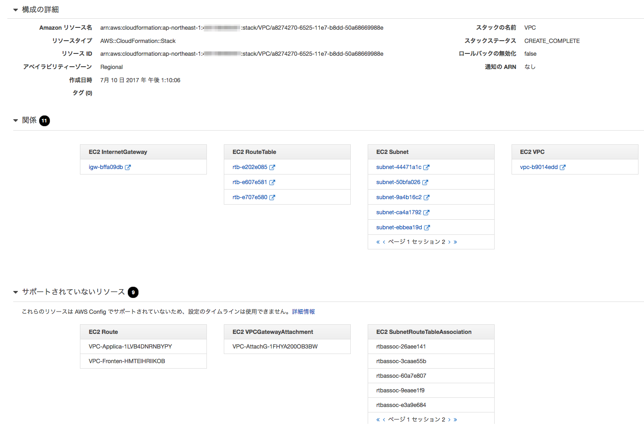The width and height of the screenshot is (644, 428).
Task: Click the external link icon beside rtb-e707e580
Action: click(x=272, y=197)
